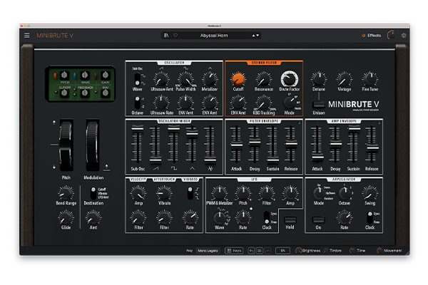Click the LFO Wave selector knob

tap(219, 217)
